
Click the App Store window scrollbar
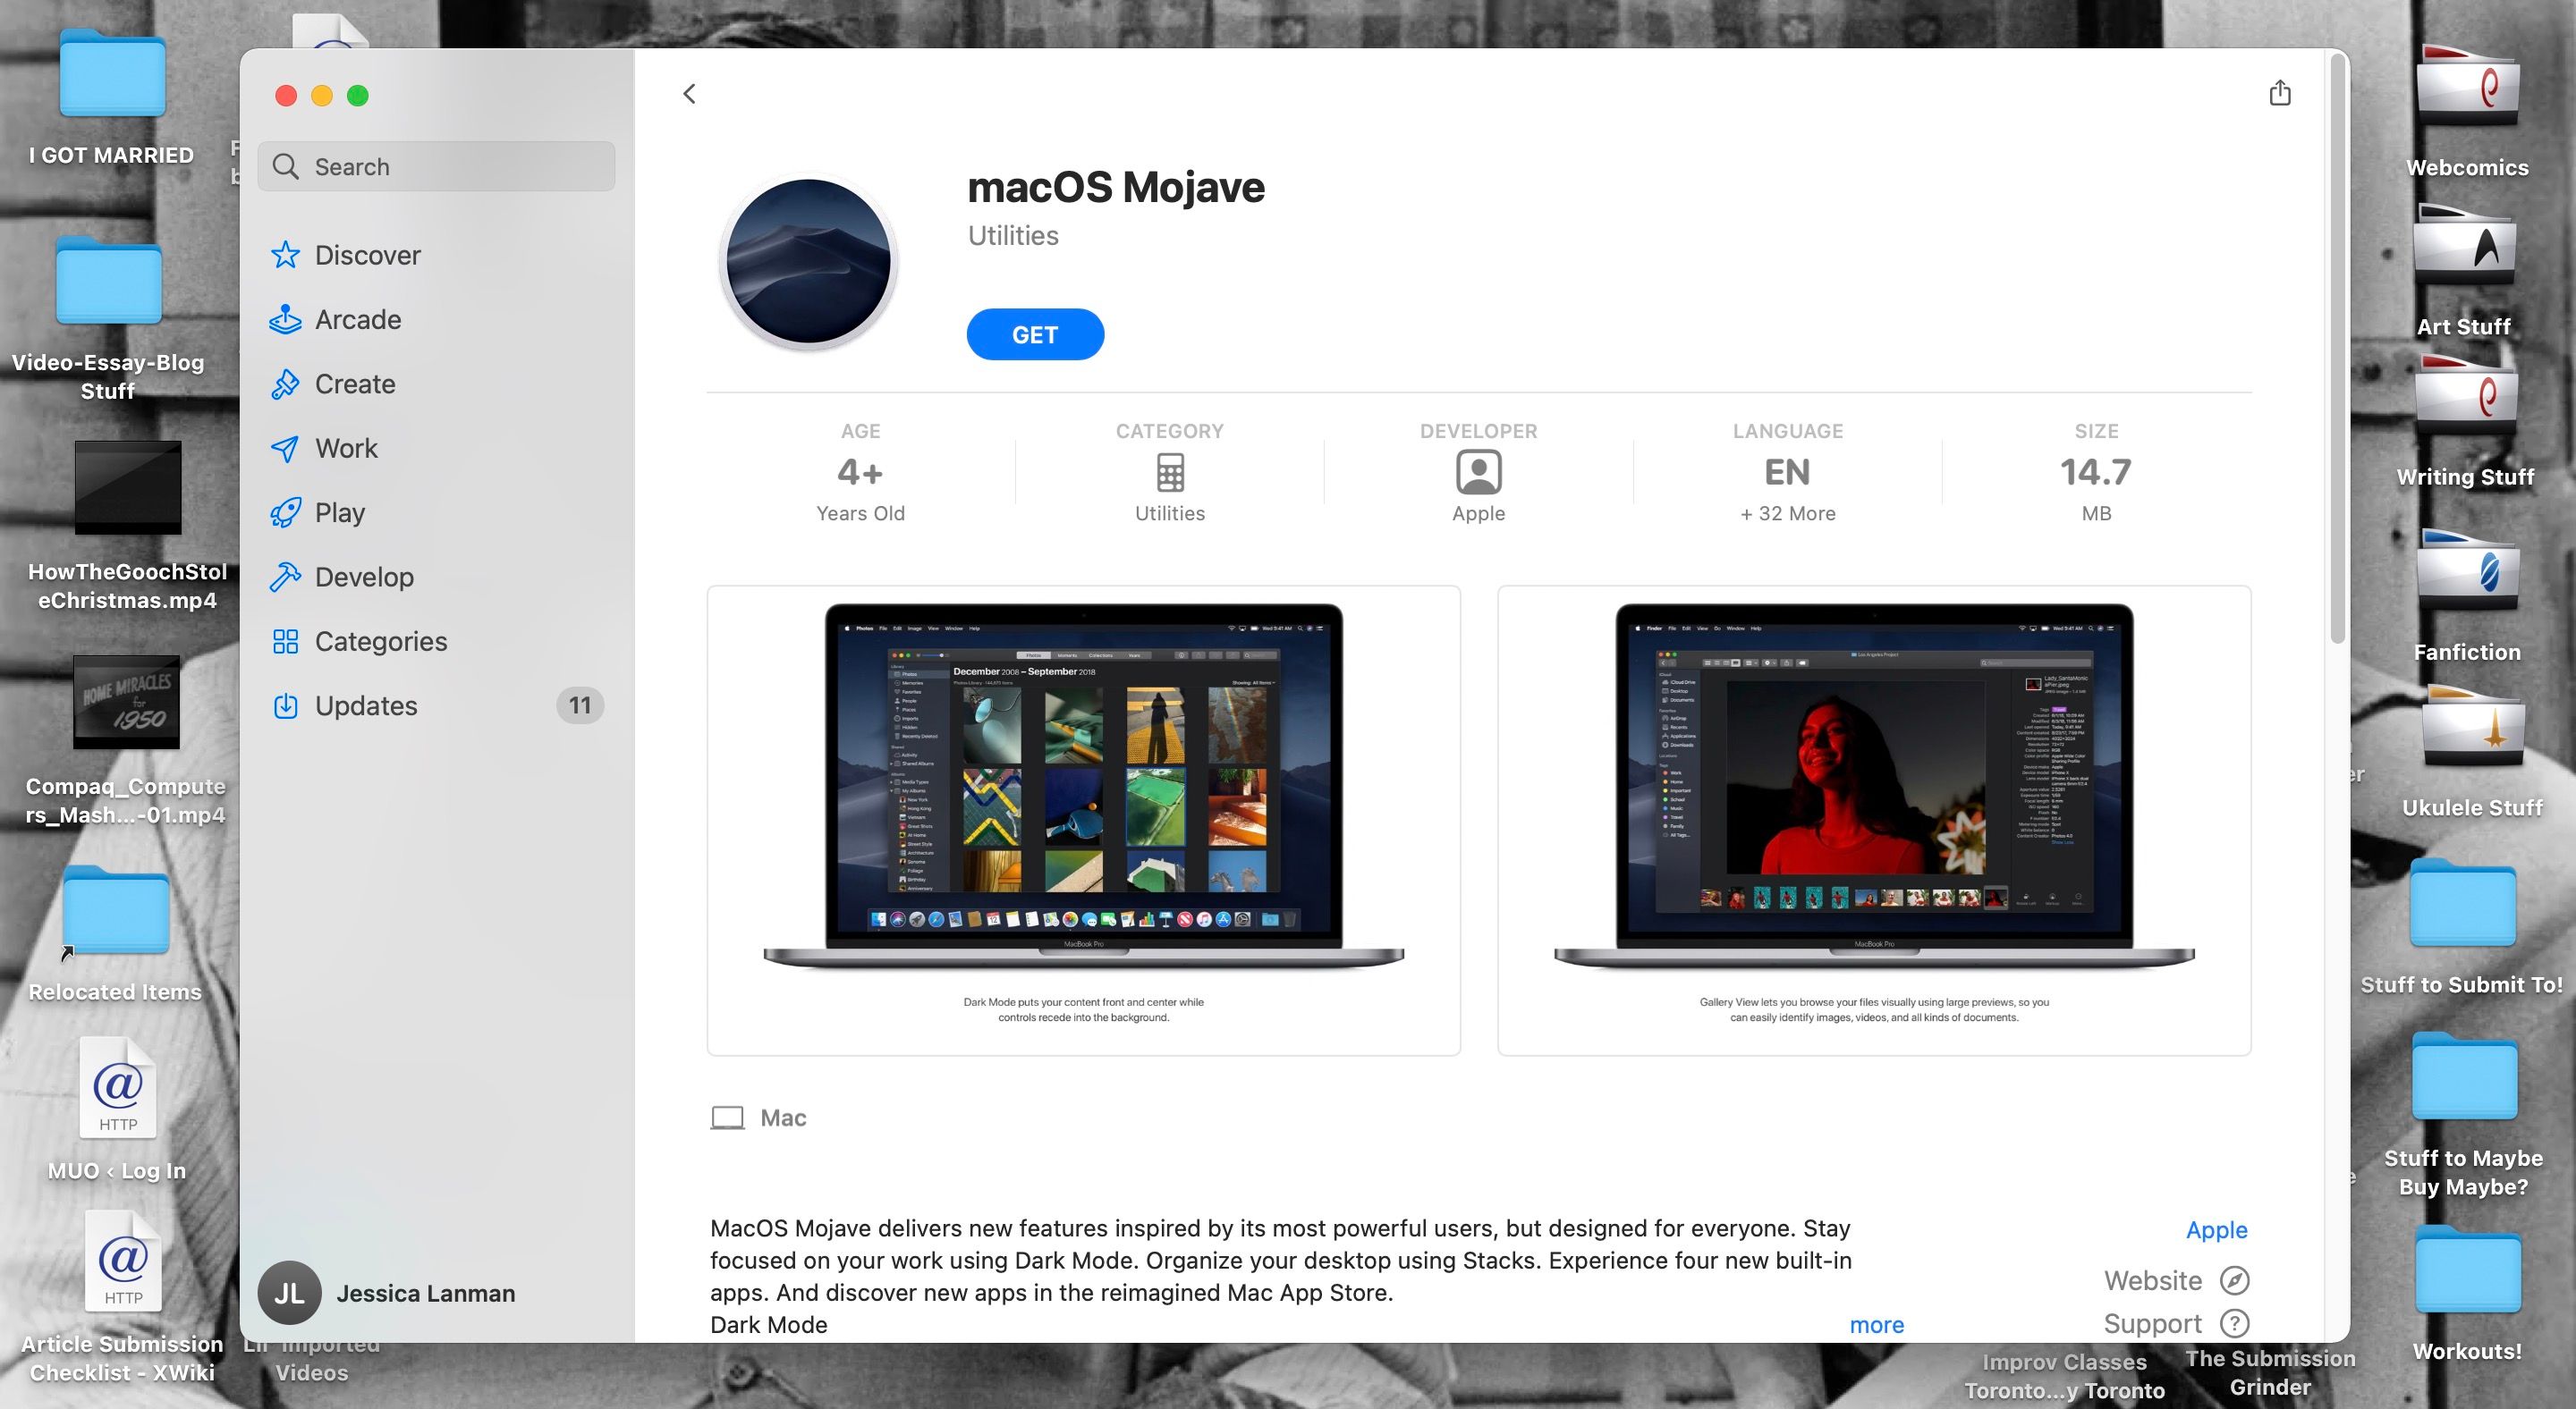tap(2337, 350)
